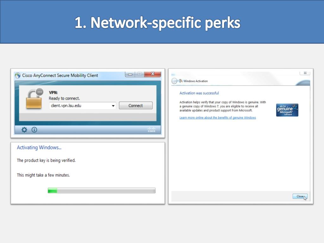
Task: Click 'This might take a few minutes.' text
Action: tap(43, 175)
